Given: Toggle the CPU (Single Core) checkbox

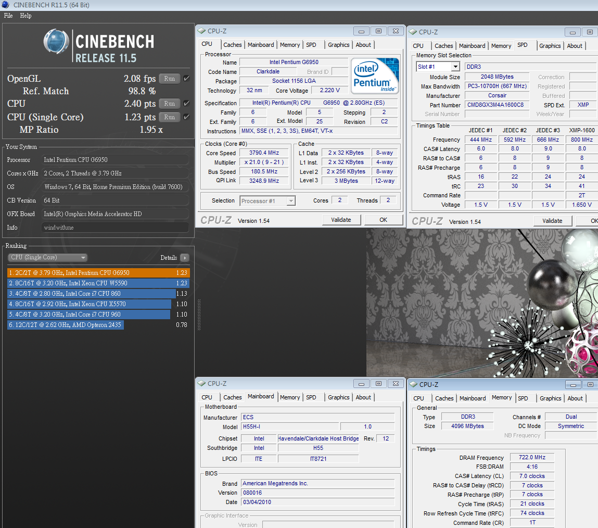Looking at the screenshot, I should [x=186, y=117].
